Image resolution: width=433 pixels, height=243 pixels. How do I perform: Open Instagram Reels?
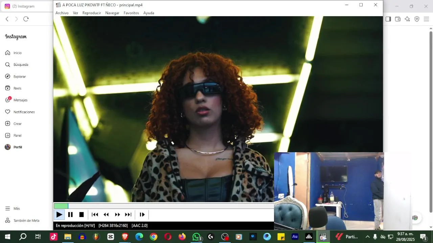click(x=14, y=88)
